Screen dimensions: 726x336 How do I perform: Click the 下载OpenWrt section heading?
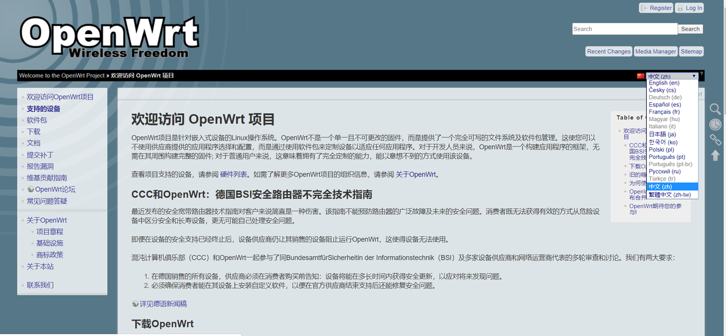click(163, 323)
